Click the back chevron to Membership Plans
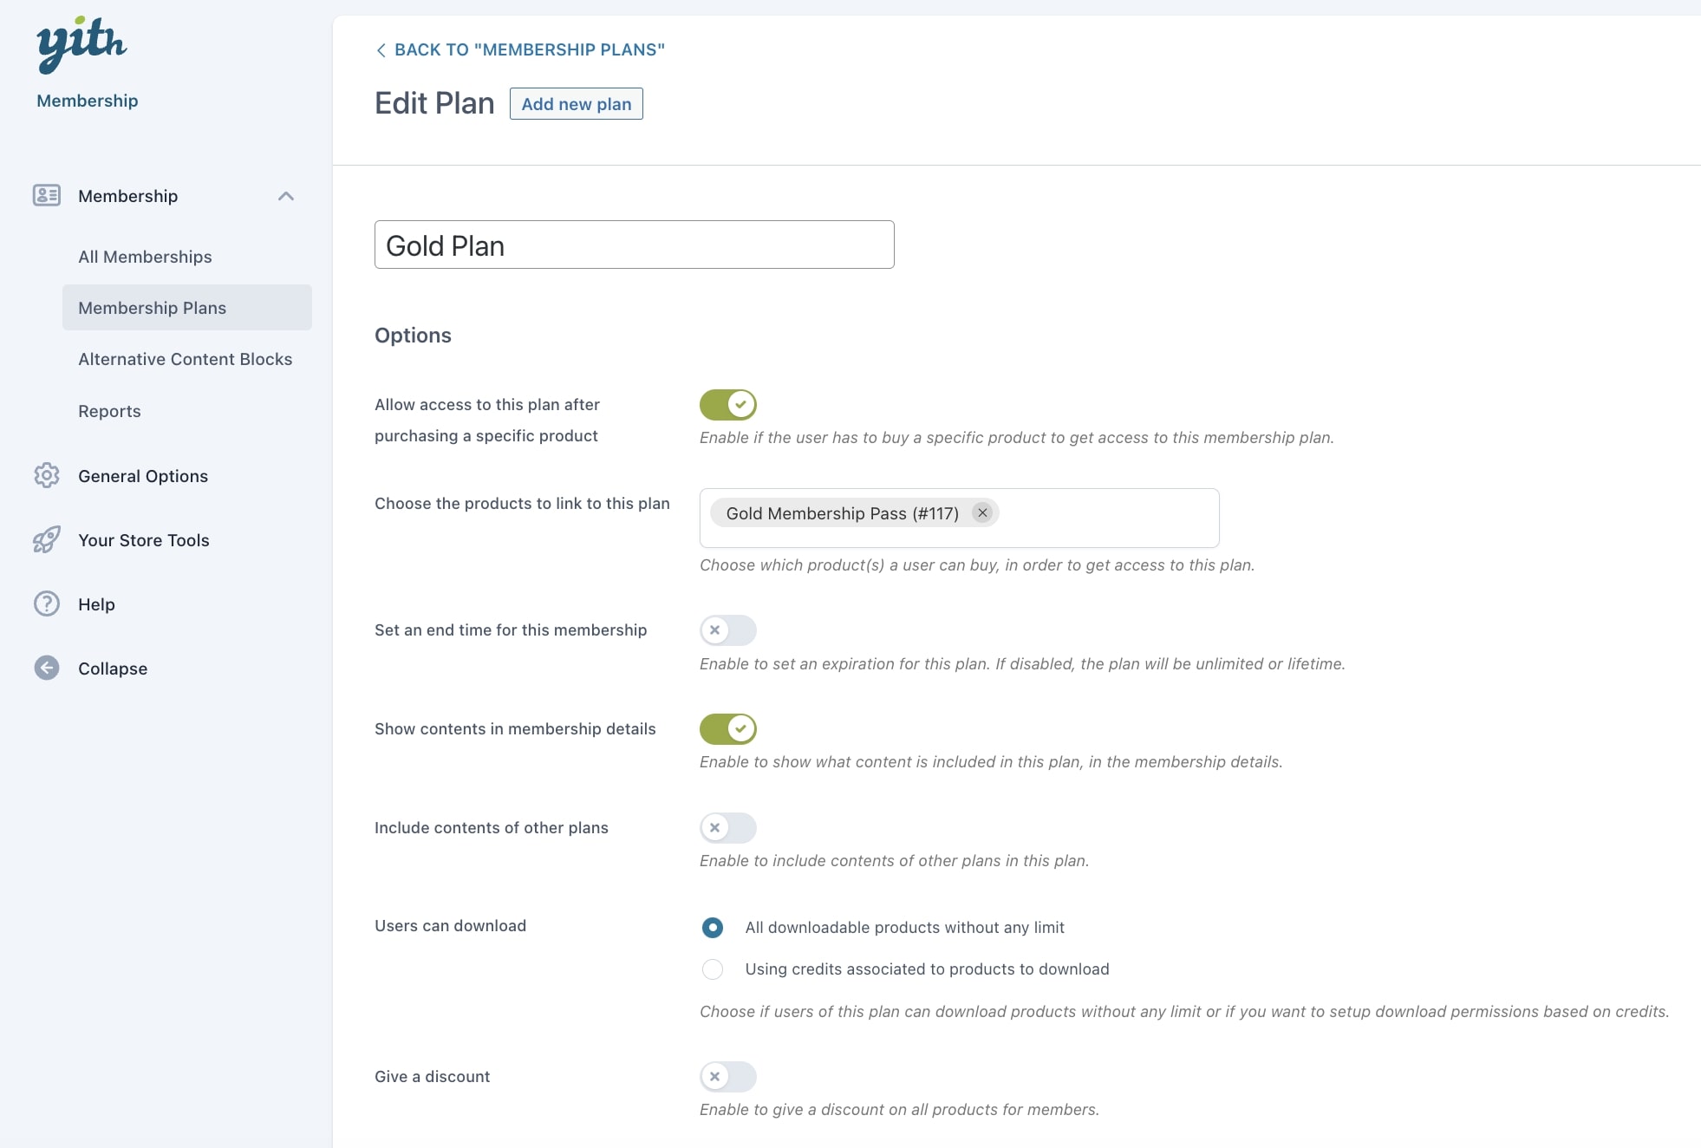The height and width of the screenshot is (1148, 1701). (x=381, y=50)
